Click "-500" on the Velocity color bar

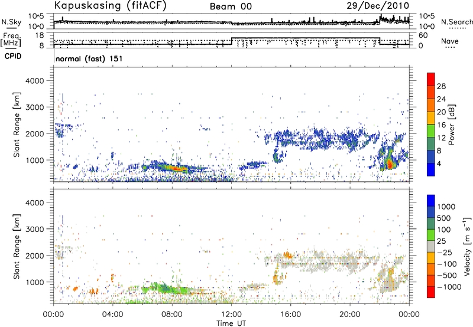pyautogui.click(x=447, y=276)
